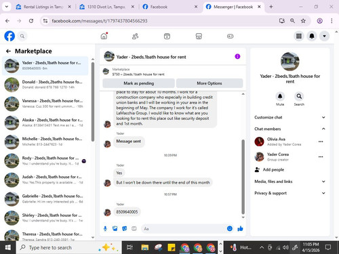
Task: Expand Media, files and links section
Action: (x=290, y=182)
